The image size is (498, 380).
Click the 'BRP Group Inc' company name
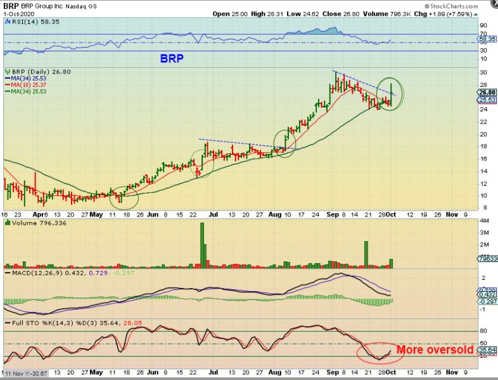42,6
